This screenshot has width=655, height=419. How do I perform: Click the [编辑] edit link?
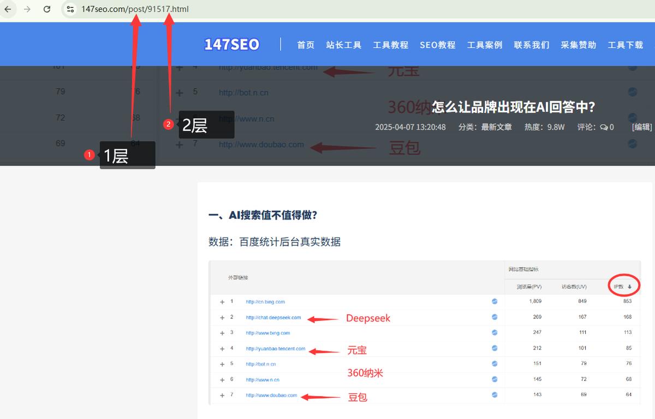point(642,127)
